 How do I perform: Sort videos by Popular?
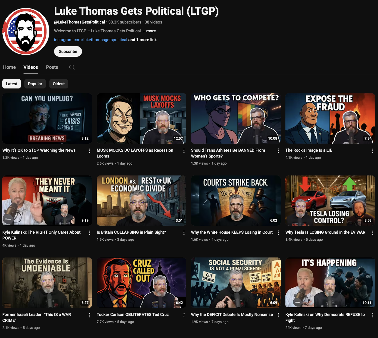pos(35,84)
